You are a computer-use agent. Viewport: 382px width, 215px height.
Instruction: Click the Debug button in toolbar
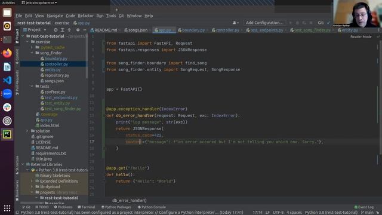[x=297, y=23]
